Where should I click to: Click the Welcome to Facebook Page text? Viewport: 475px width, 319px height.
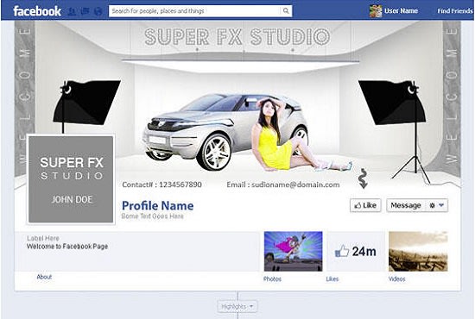(67, 246)
